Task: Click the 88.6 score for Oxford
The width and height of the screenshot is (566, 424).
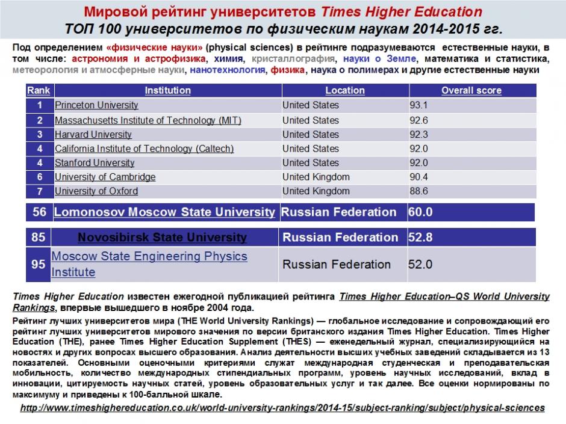Action: [418, 191]
